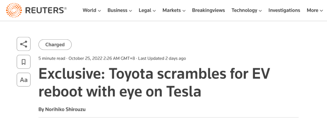Open the Legal dropdown arrow
The width and height of the screenshot is (327, 138).
154,11
